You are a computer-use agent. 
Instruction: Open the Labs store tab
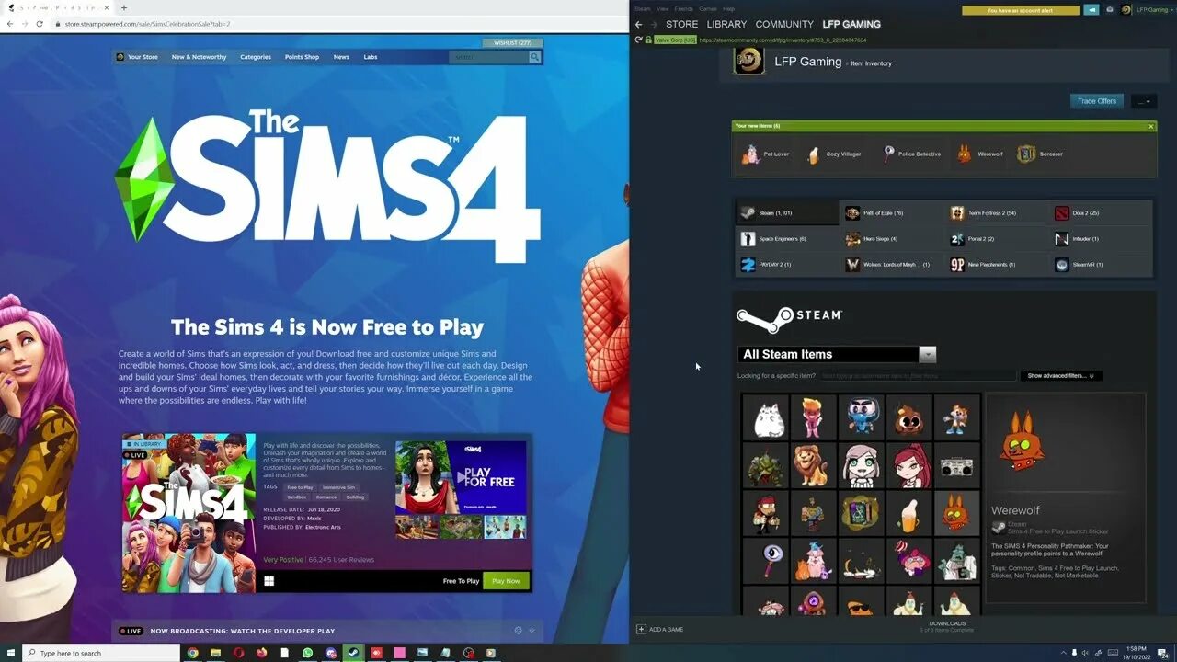[371, 57]
